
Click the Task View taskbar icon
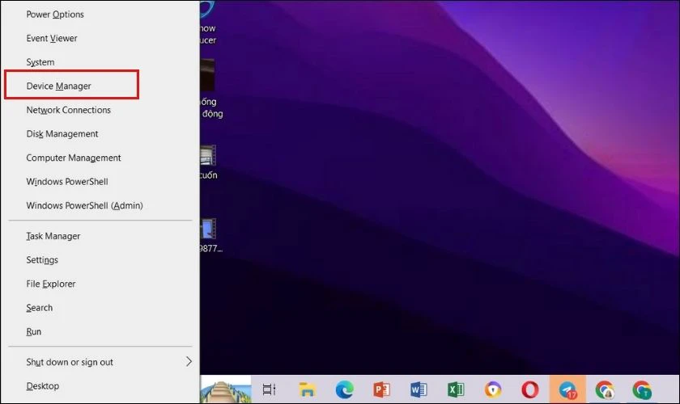click(x=269, y=389)
